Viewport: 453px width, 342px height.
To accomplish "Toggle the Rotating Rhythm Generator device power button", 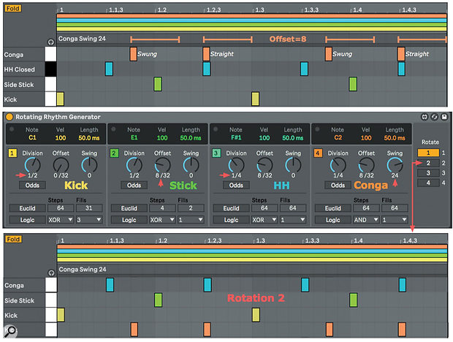I will point(9,117).
